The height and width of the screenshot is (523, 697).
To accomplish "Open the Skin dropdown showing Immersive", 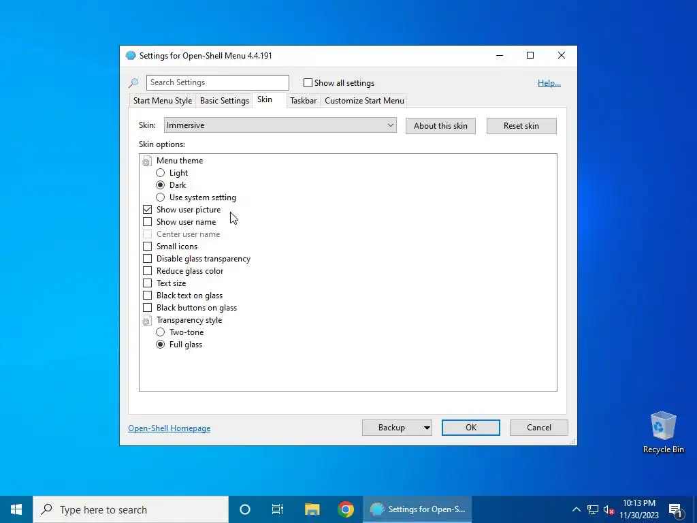I will (x=280, y=125).
